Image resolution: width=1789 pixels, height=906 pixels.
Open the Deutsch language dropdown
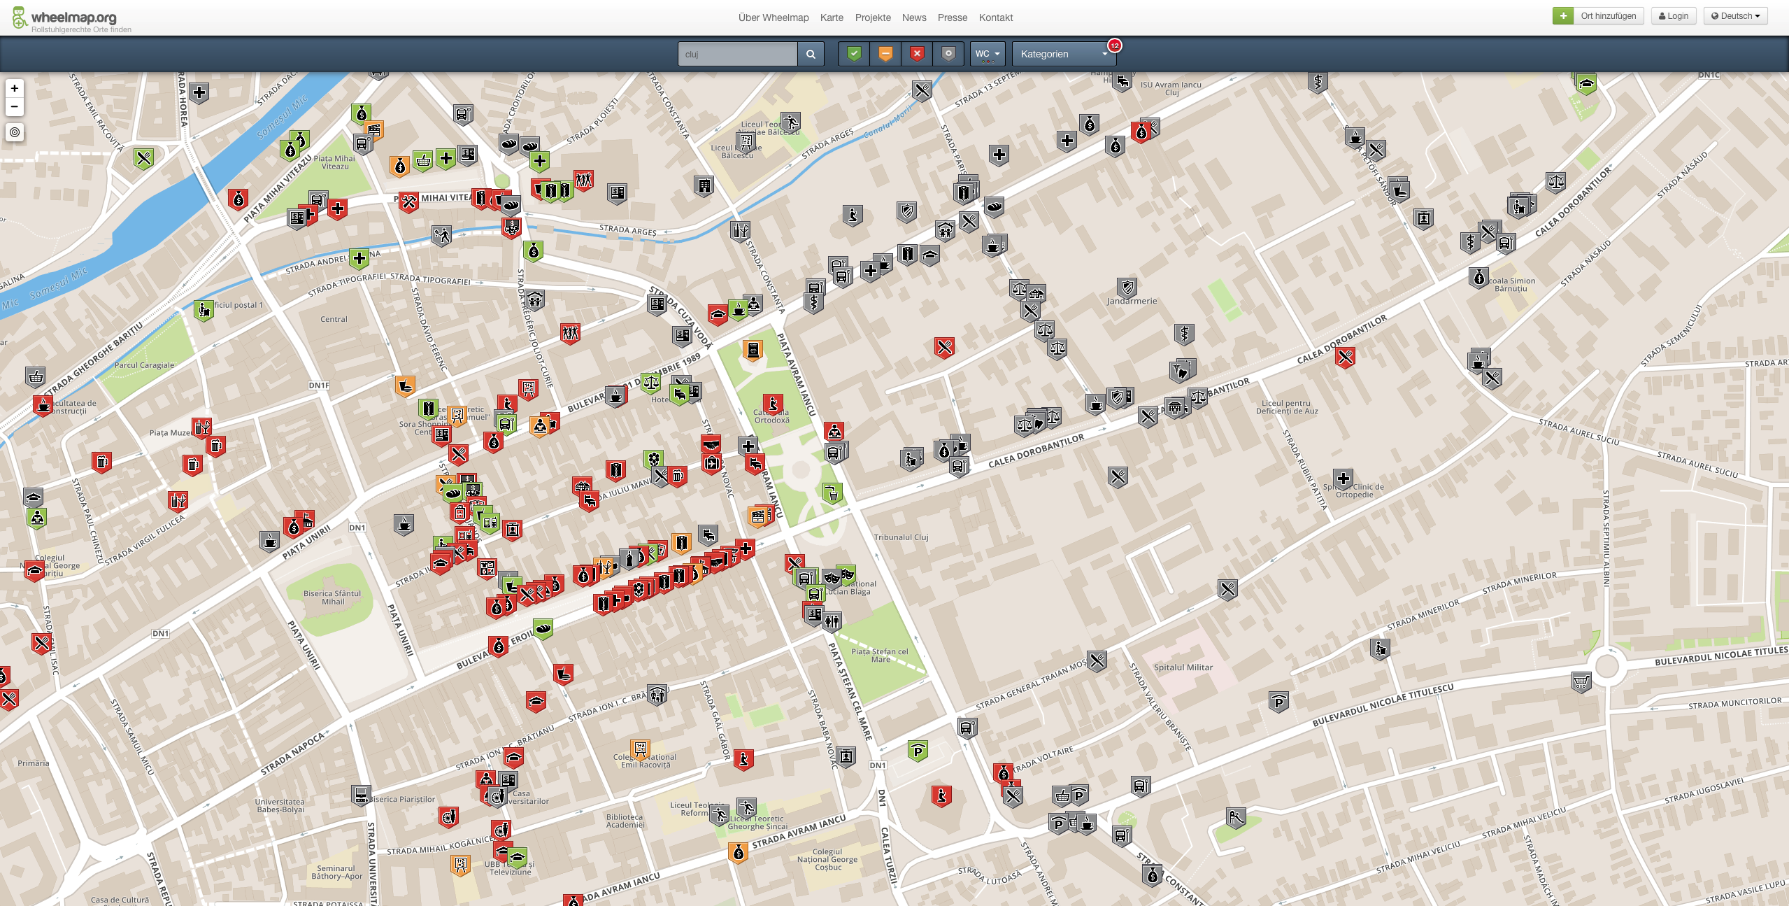pos(1735,16)
